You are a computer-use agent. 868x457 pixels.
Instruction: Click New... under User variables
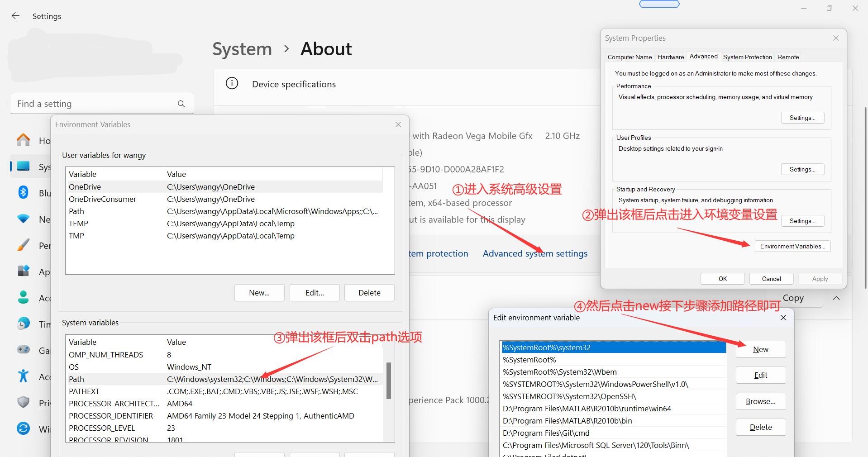click(259, 293)
